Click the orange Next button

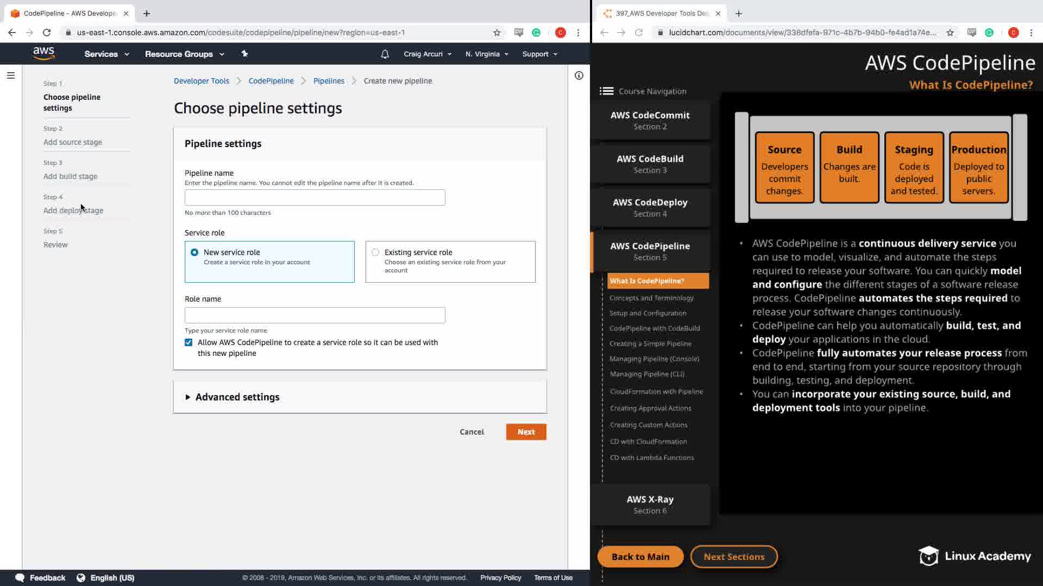(526, 432)
